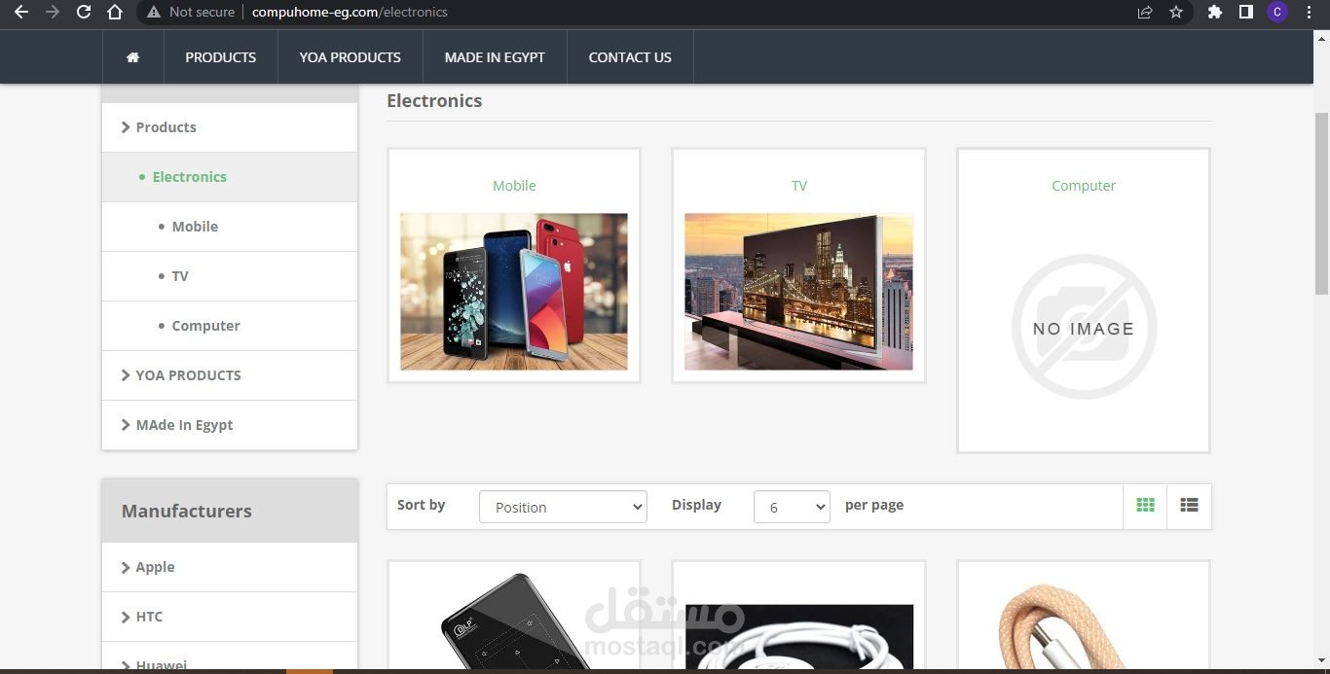This screenshot has width=1330, height=674.
Task: Open the Display per page dropdown
Action: click(792, 507)
